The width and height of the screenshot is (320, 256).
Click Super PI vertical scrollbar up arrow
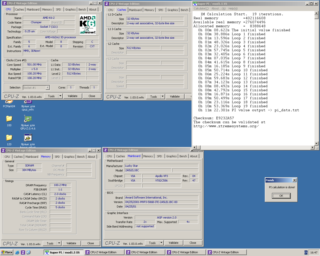316,13
